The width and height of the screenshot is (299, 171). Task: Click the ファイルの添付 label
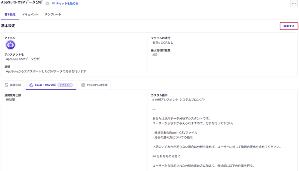click(x=161, y=38)
